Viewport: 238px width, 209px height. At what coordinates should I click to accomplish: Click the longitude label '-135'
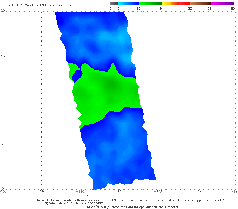pyautogui.click(x=119, y=191)
